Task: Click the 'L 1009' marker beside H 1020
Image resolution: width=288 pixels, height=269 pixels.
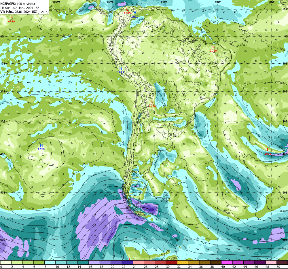Action: [127, 11]
